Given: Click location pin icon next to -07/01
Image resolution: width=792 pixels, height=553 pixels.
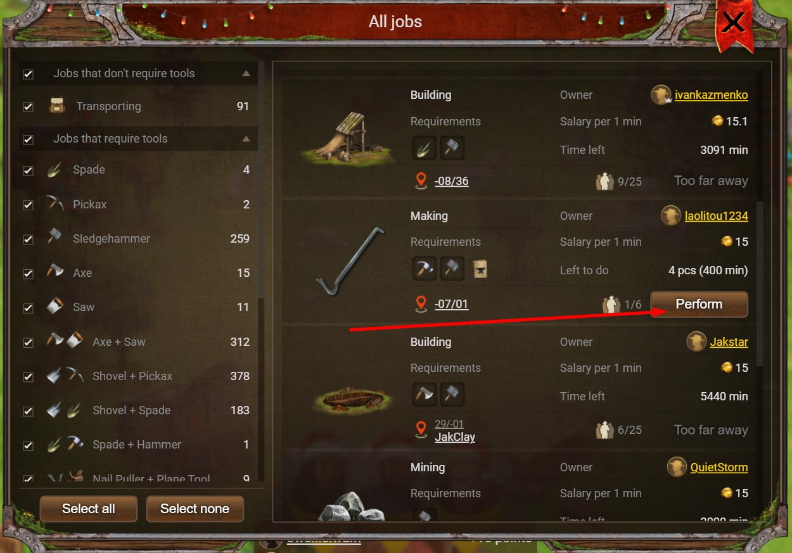Looking at the screenshot, I should pyautogui.click(x=421, y=304).
